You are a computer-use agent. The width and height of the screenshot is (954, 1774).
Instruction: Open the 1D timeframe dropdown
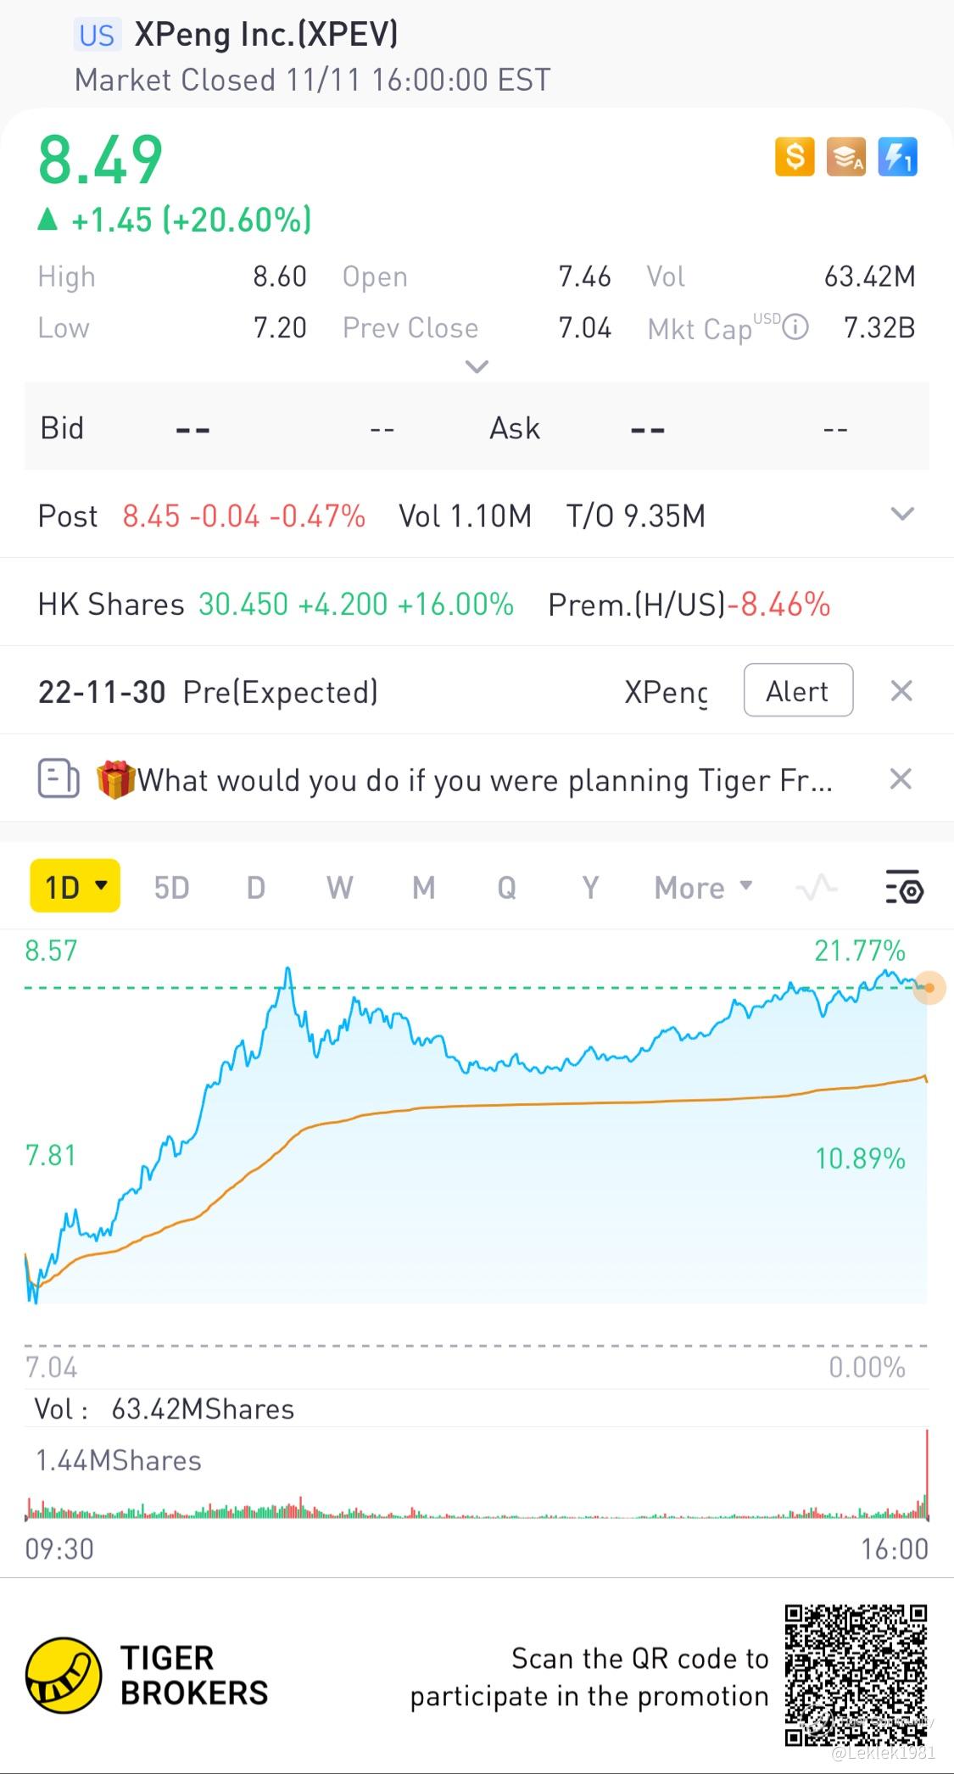[75, 887]
